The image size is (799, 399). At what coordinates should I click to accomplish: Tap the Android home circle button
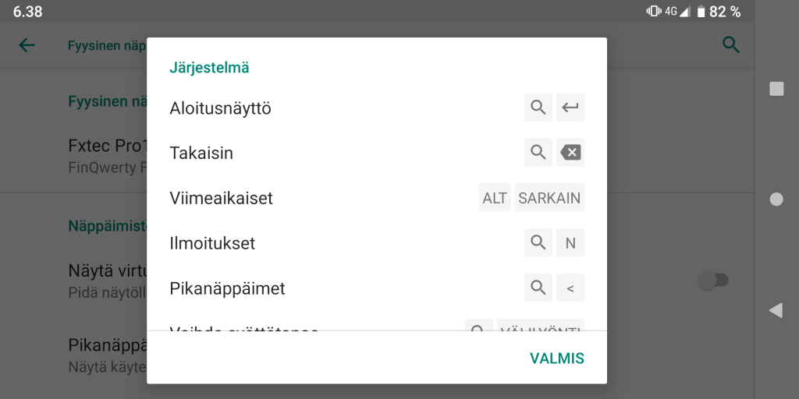(x=776, y=199)
